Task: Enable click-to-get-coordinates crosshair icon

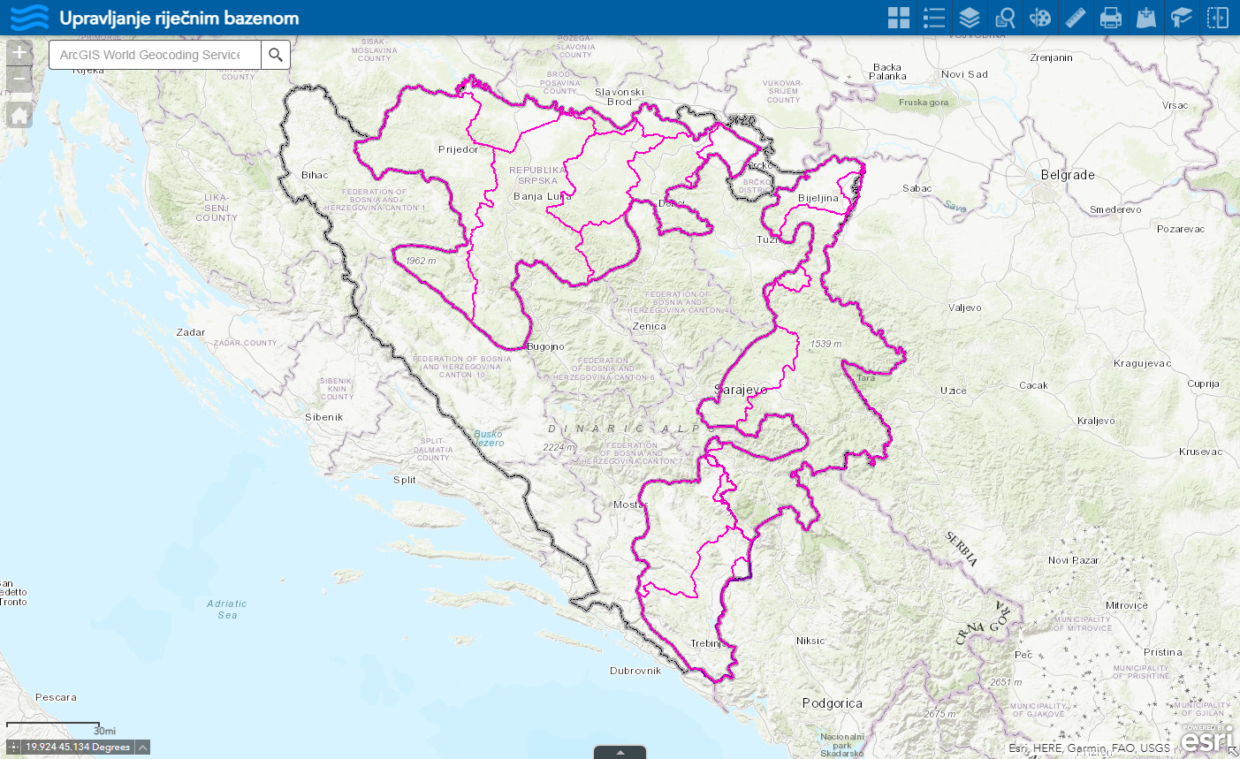Action: coord(14,748)
